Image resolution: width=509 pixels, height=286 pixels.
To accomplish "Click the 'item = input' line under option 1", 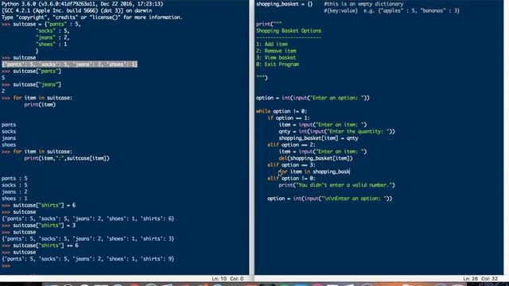I will 323,125.
